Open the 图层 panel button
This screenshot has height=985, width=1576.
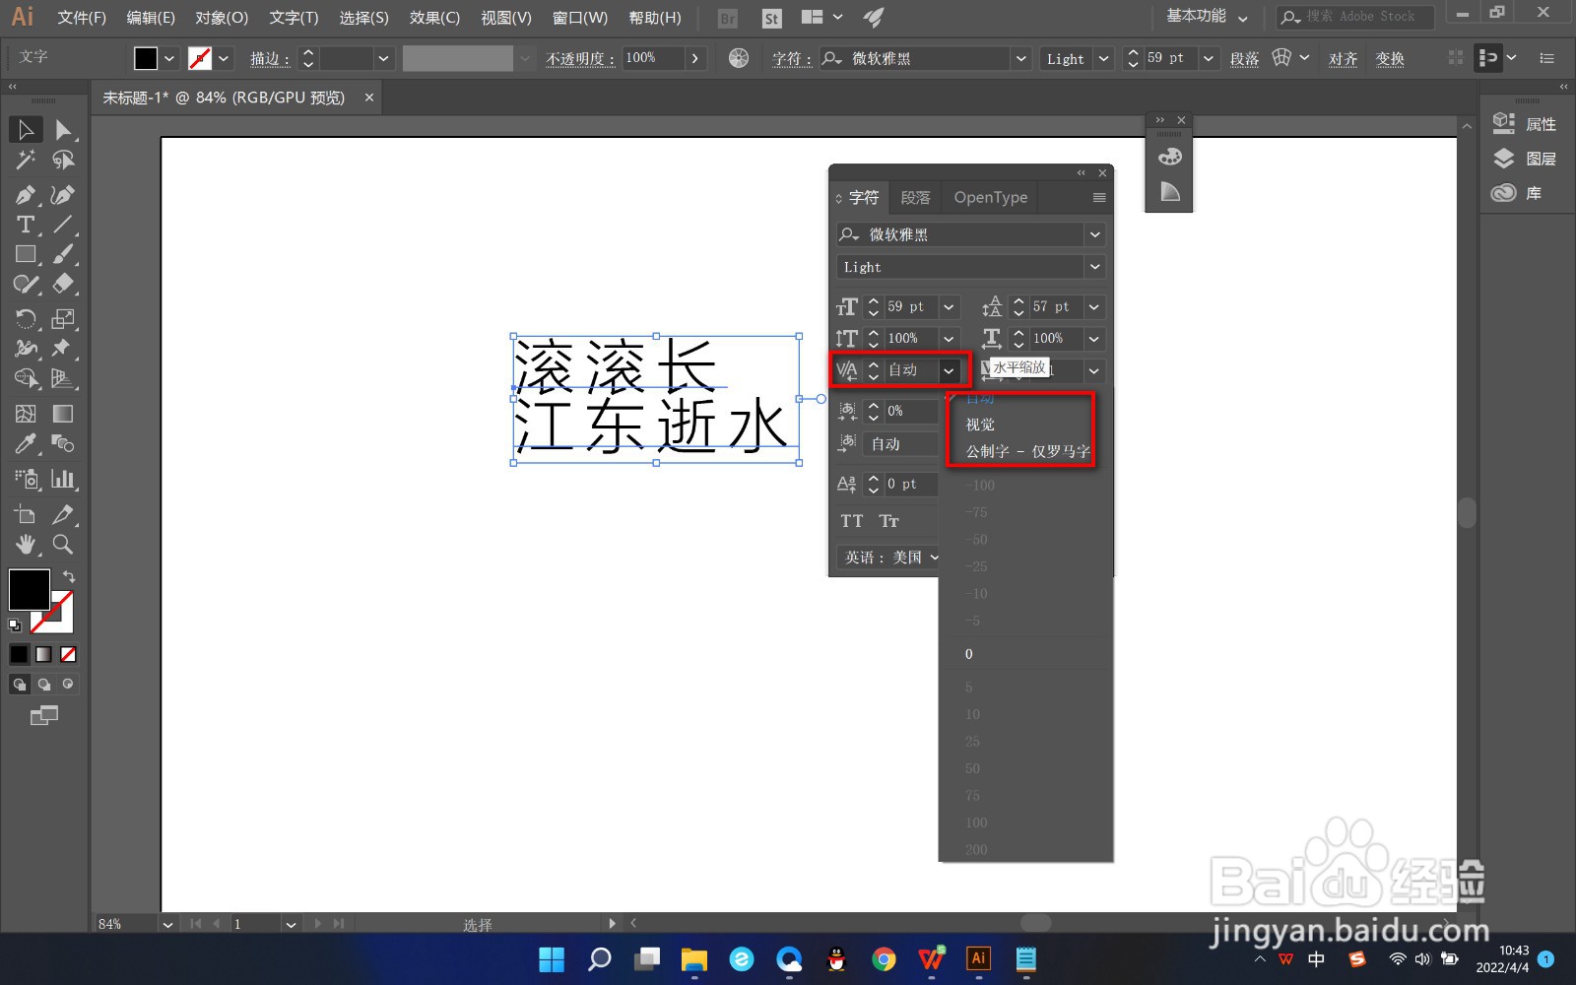[1525, 159]
